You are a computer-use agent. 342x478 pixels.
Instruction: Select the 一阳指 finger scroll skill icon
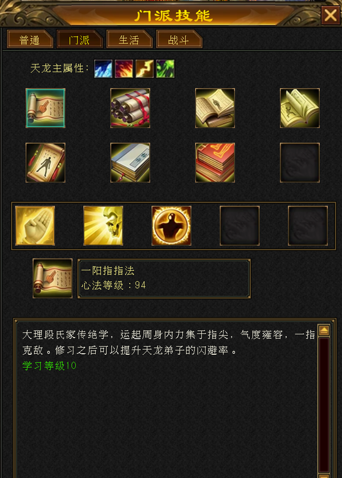46,108
